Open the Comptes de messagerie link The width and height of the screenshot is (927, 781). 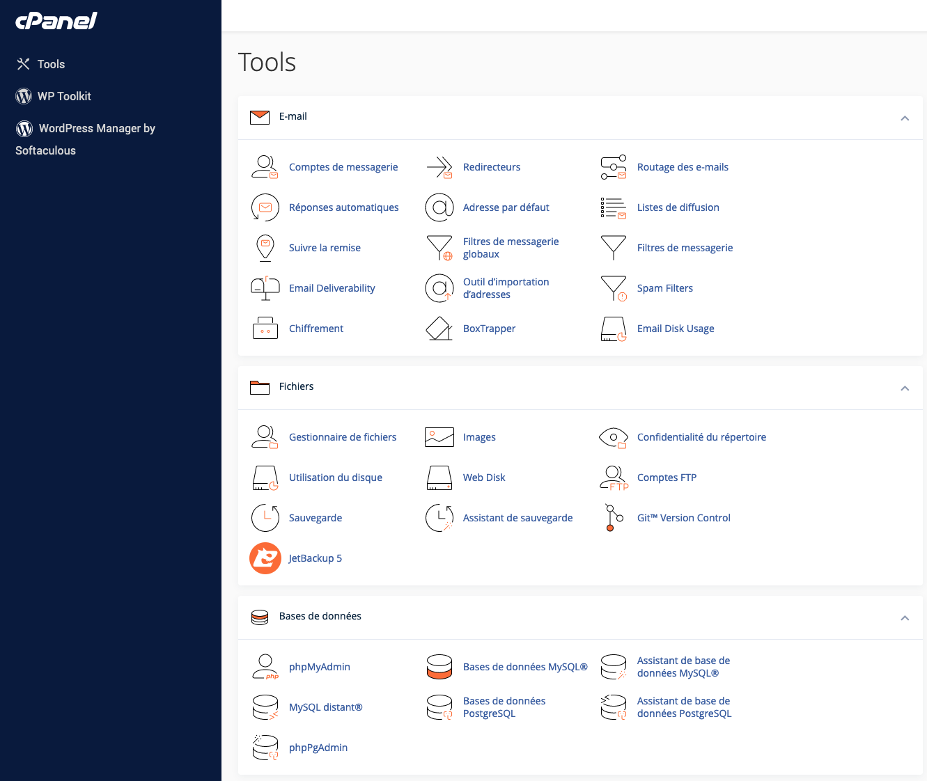coord(343,167)
